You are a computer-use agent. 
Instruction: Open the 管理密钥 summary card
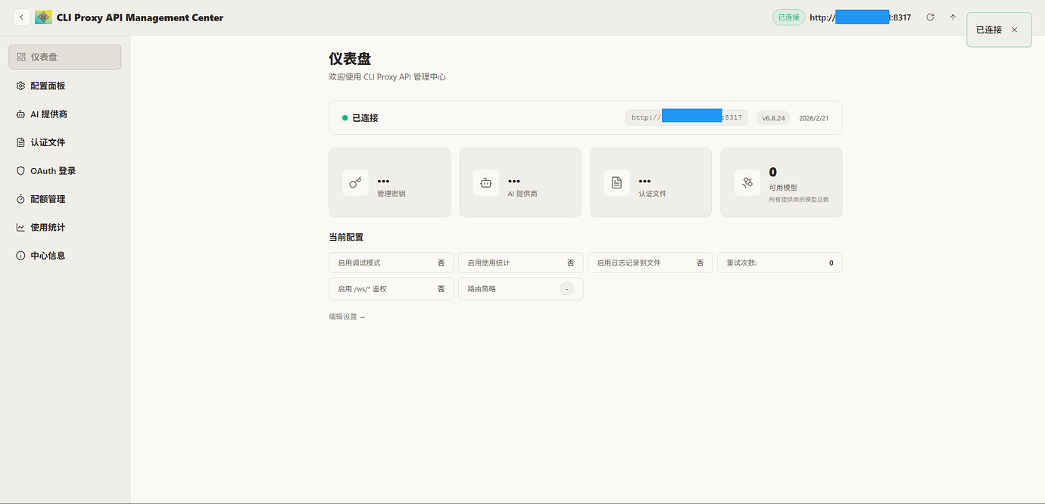pyautogui.click(x=389, y=182)
